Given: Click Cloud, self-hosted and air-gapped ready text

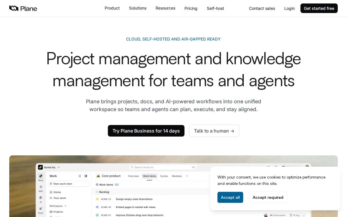Looking at the screenshot, I should click(173, 39).
